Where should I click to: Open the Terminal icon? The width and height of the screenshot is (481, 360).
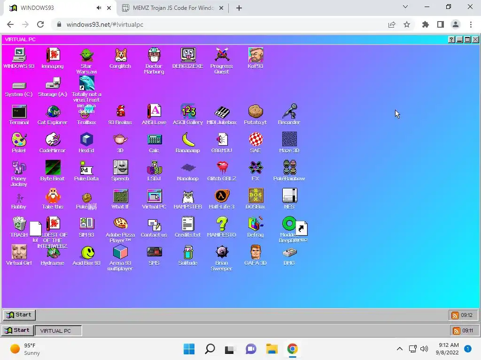pos(19,112)
